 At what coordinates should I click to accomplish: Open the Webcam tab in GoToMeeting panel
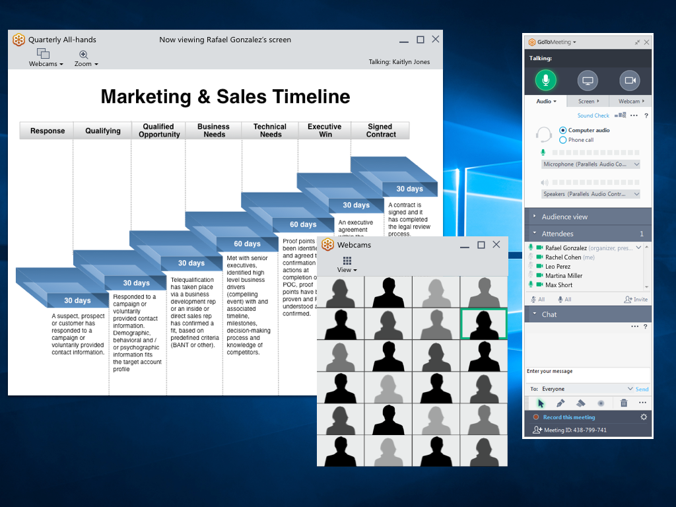click(630, 101)
